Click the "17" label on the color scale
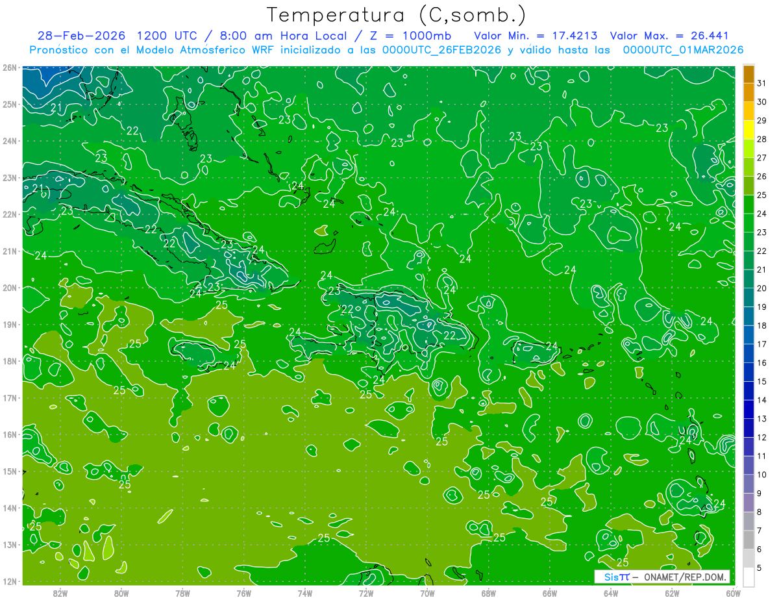Viewport: 779px width, 602px height. click(x=762, y=344)
